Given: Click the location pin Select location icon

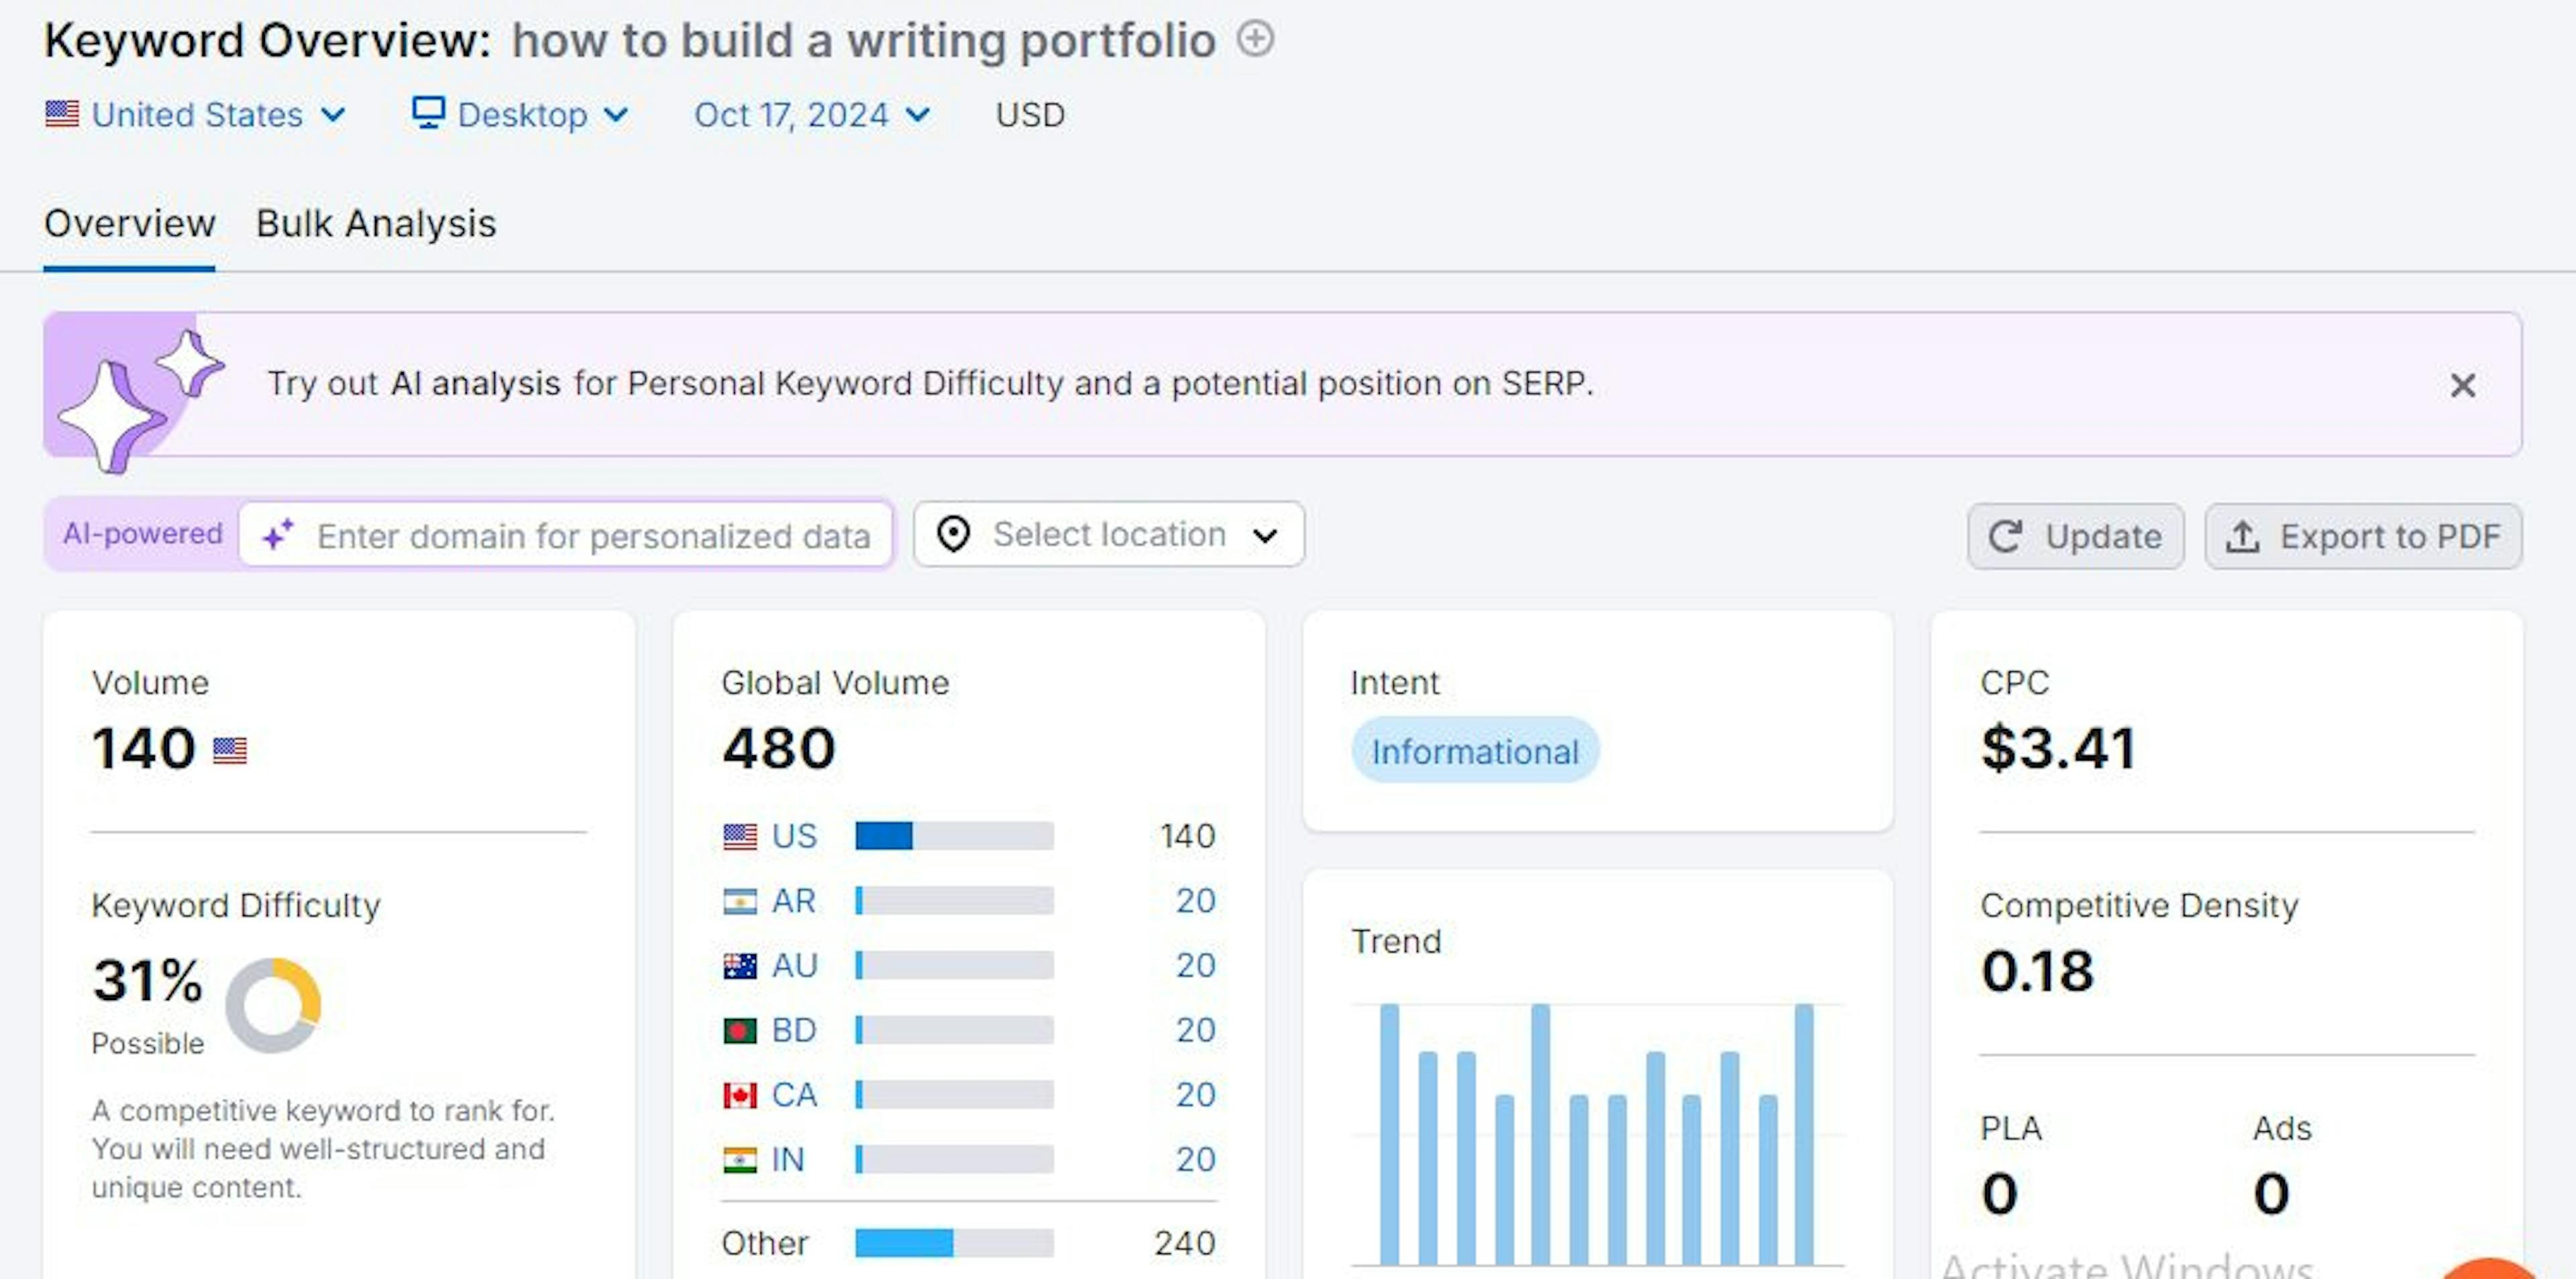Looking at the screenshot, I should [x=953, y=535].
